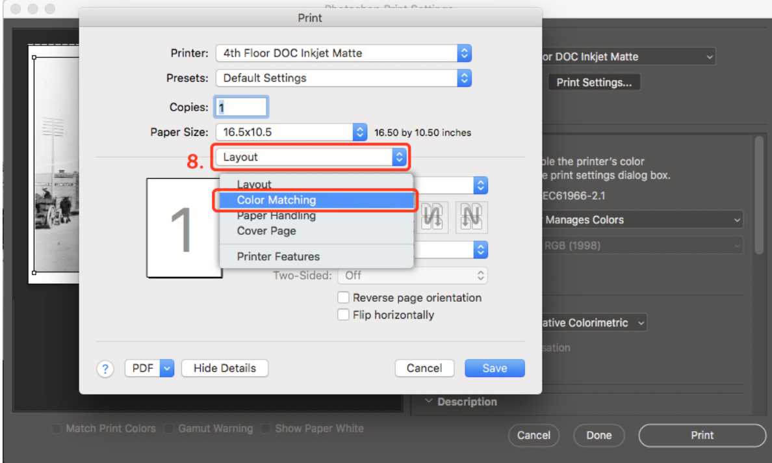Click the Printer popup arrows icon
This screenshot has width=772, height=463.
[464, 53]
